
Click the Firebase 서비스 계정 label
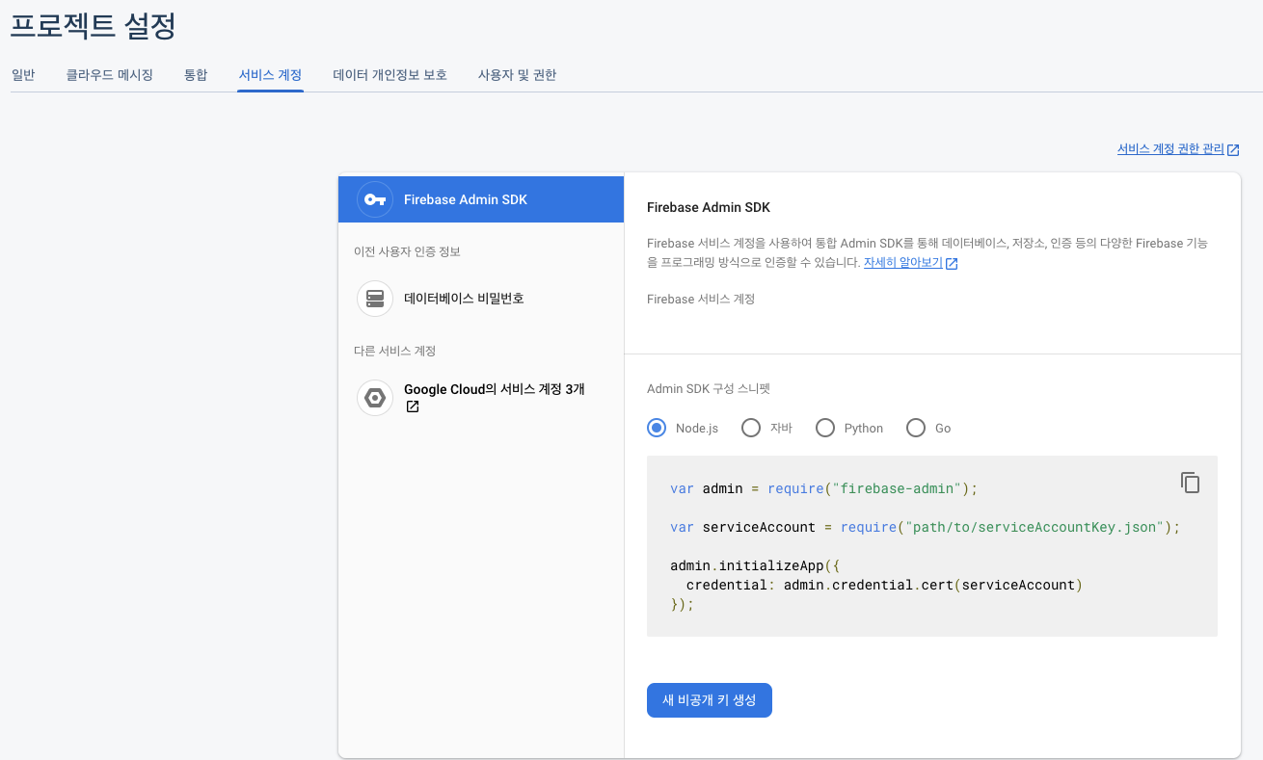701,300
